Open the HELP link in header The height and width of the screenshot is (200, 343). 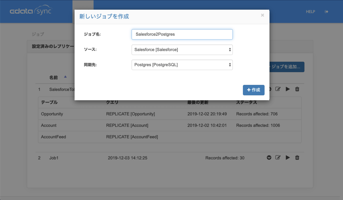[310, 12]
